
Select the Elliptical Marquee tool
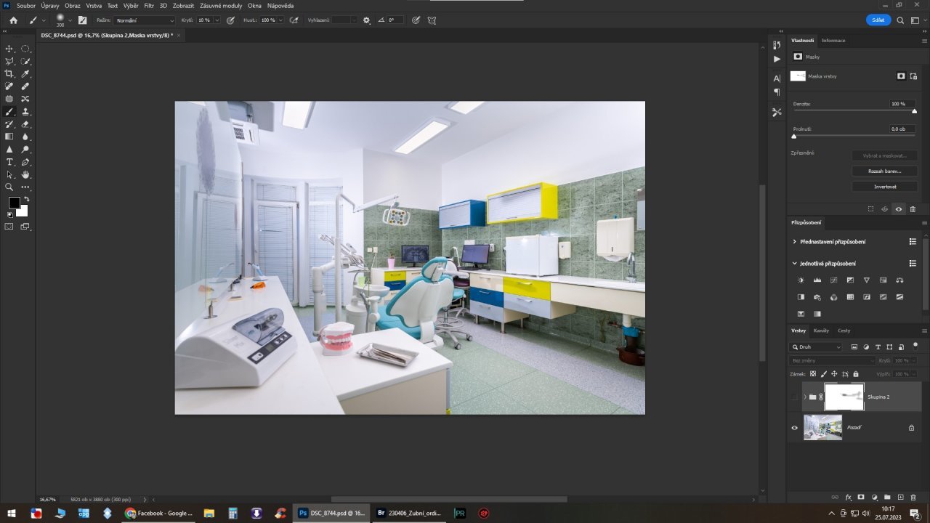tap(25, 49)
